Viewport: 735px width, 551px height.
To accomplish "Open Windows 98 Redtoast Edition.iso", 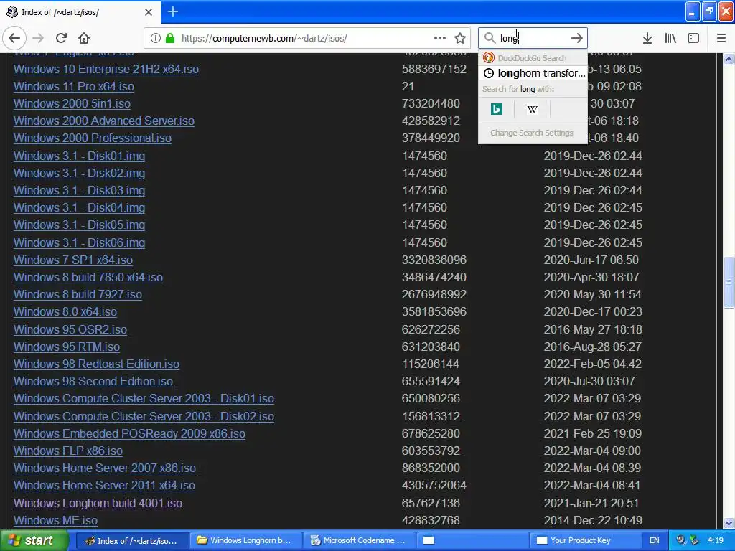I will [x=97, y=364].
